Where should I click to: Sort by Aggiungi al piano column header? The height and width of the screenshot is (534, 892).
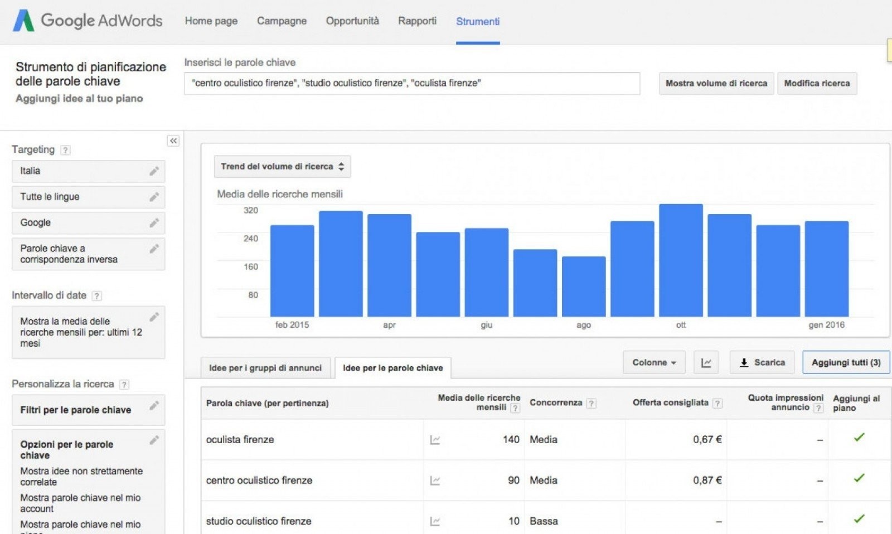click(x=856, y=403)
